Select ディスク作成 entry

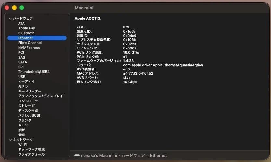pyautogui.click(x=28, y=111)
